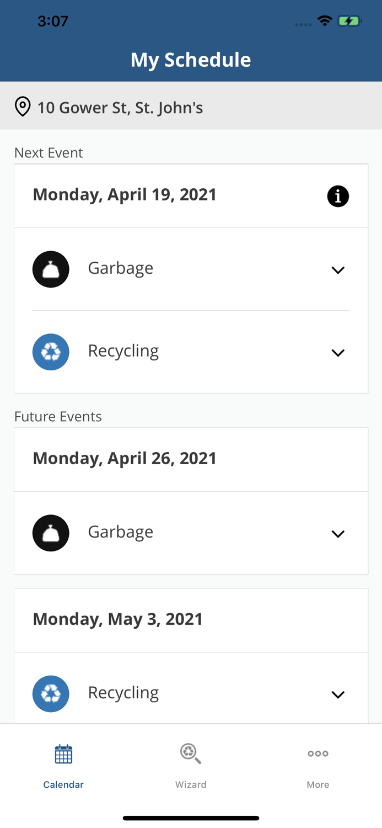
Task: Tap the recycling icon for May 3
Action: [x=51, y=693]
